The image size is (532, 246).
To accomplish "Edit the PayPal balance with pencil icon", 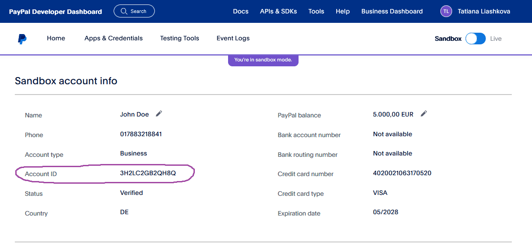I will point(423,114).
